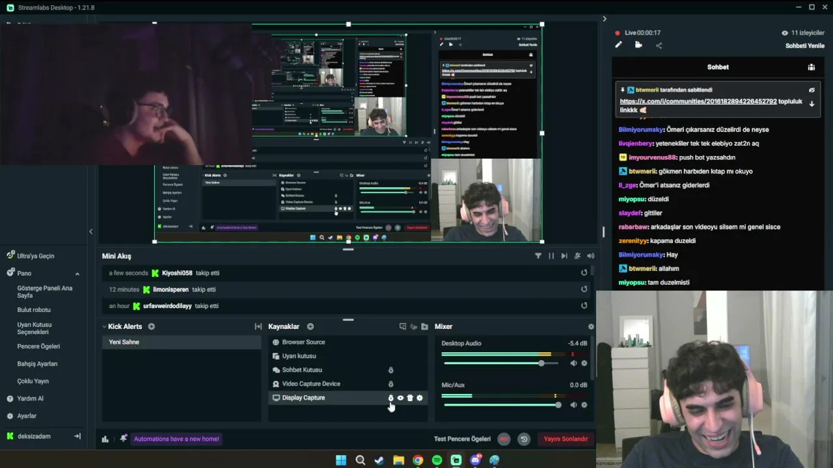The image size is (833, 468).
Task: Hide the pinned chat message
Action: click(x=812, y=90)
